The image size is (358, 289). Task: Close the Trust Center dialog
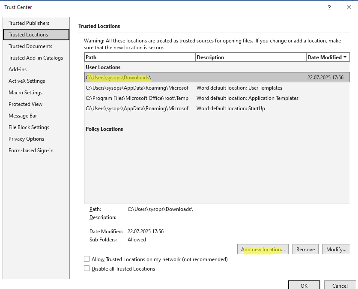pos(349,8)
